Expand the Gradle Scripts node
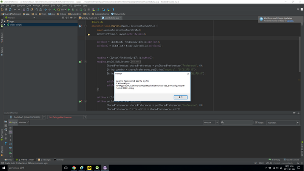This screenshot has width=304, height=171. (x=5, y=25)
